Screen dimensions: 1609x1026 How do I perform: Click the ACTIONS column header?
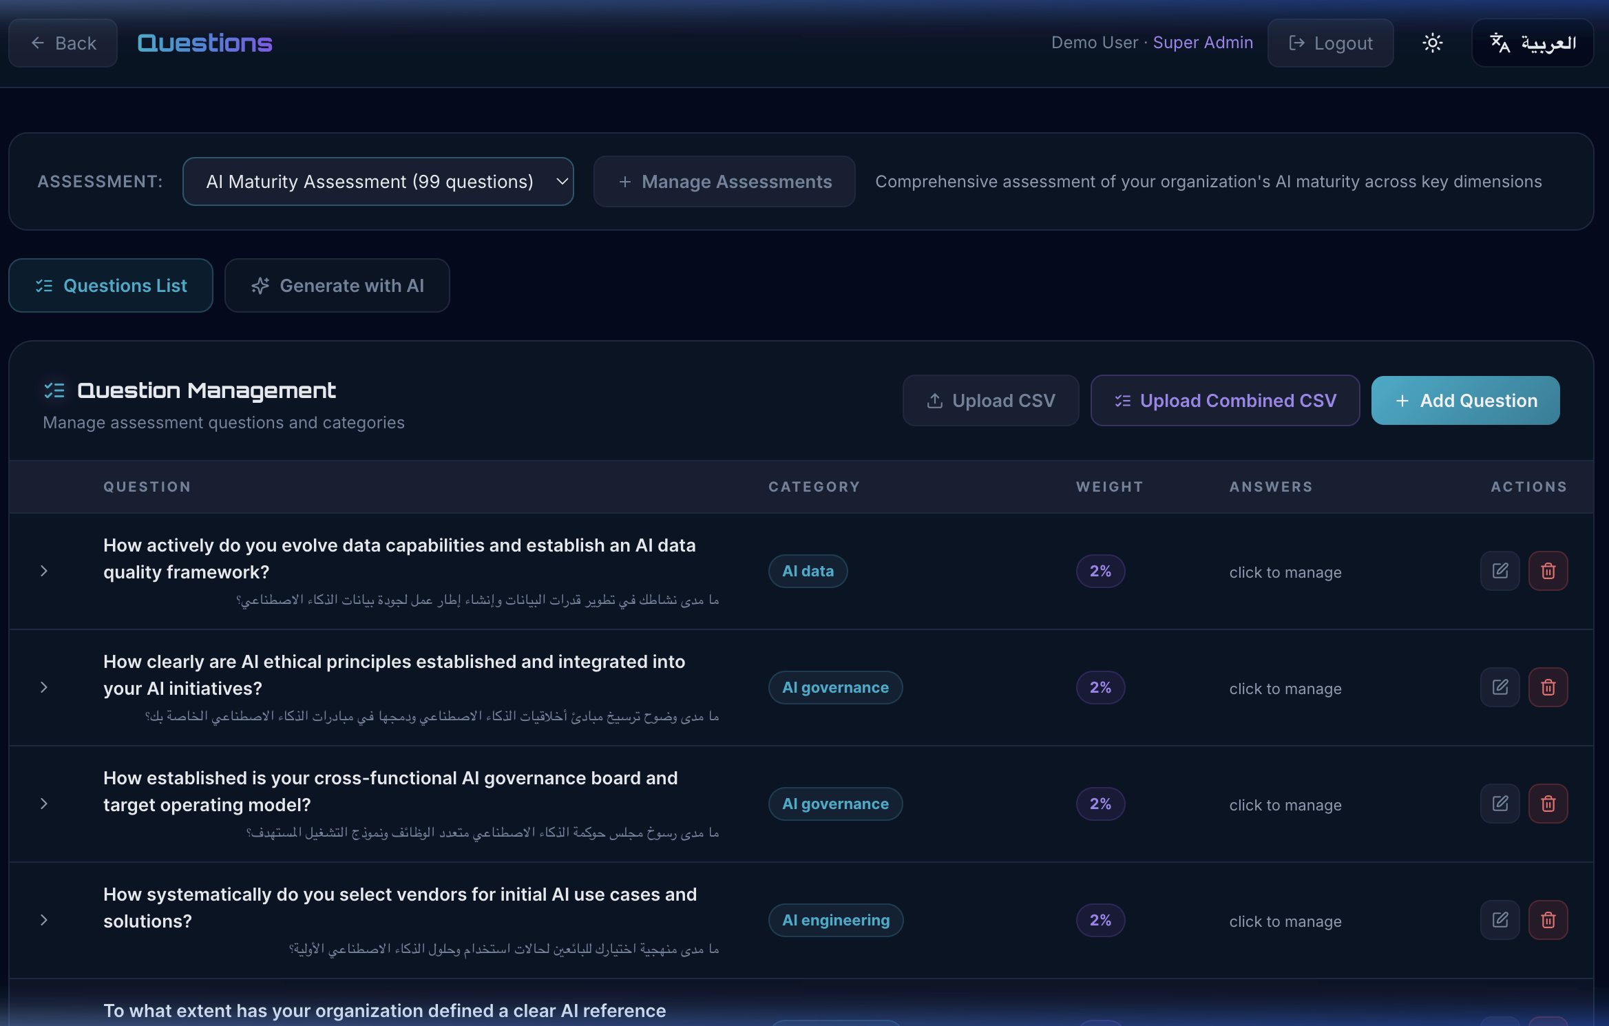tap(1529, 487)
